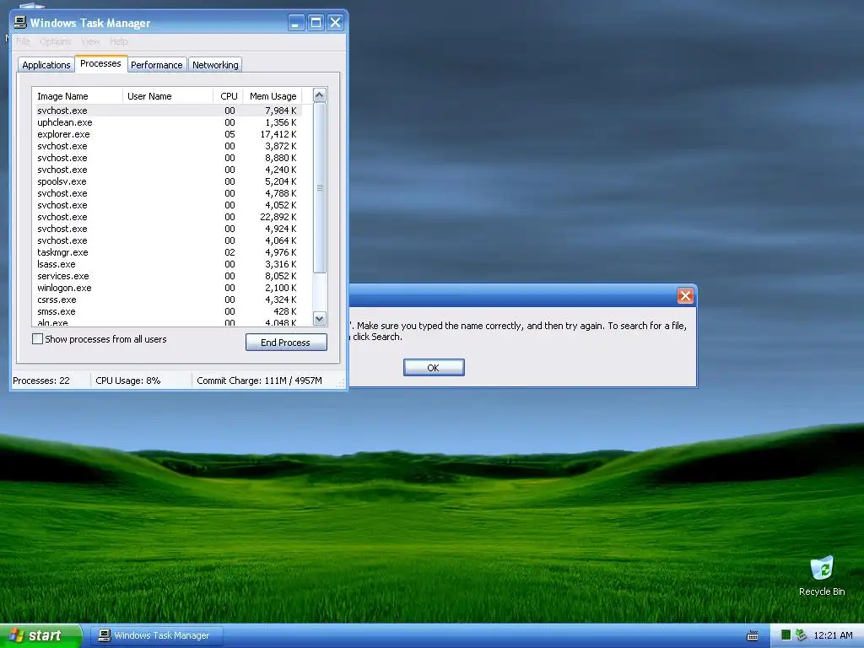Click the Windows Task Manager taskbar button

(x=156, y=635)
